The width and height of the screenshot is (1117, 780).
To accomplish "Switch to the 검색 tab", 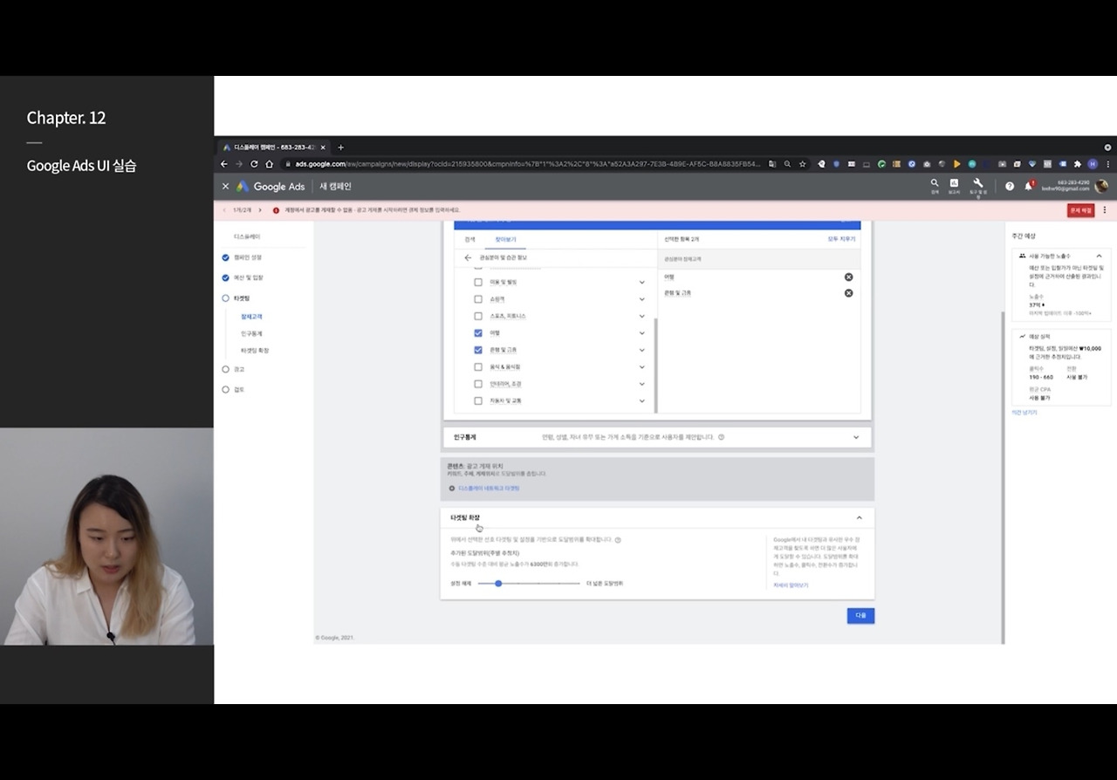I will 469,239.
